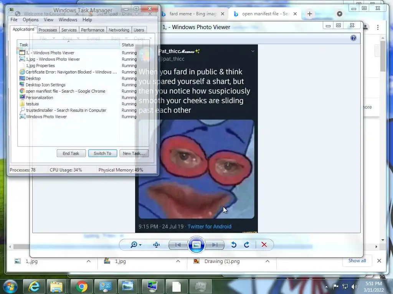The height and width of the screenshot is (294, 393).
Task: Open zoom magnifier in Photo Viewer toolbar
Action: 135,245
